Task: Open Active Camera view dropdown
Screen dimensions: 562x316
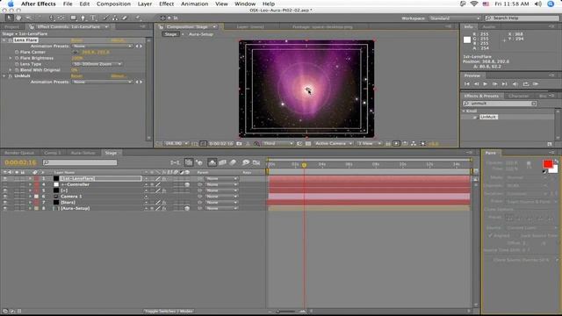Action: click(334, 144)
